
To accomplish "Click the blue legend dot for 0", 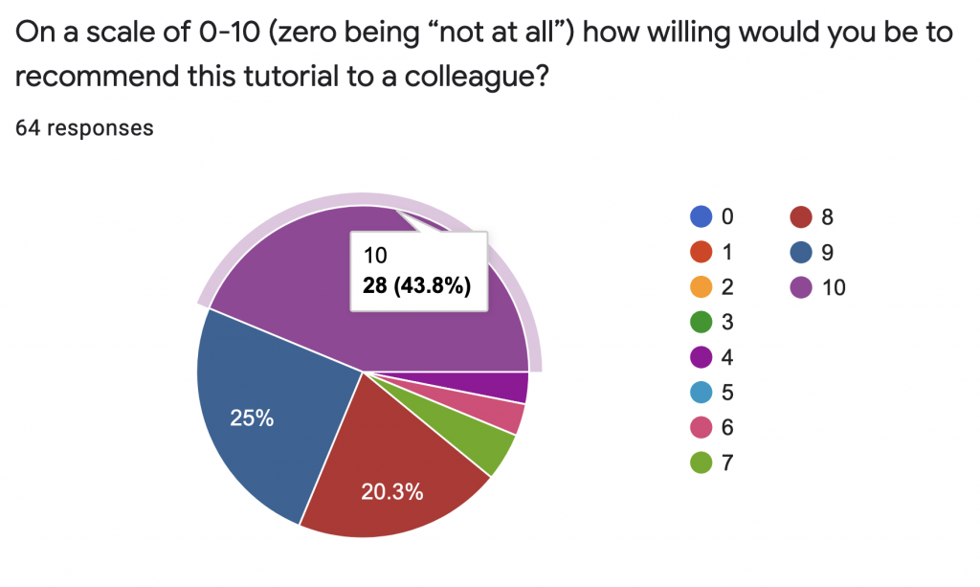I will (702, 217).
